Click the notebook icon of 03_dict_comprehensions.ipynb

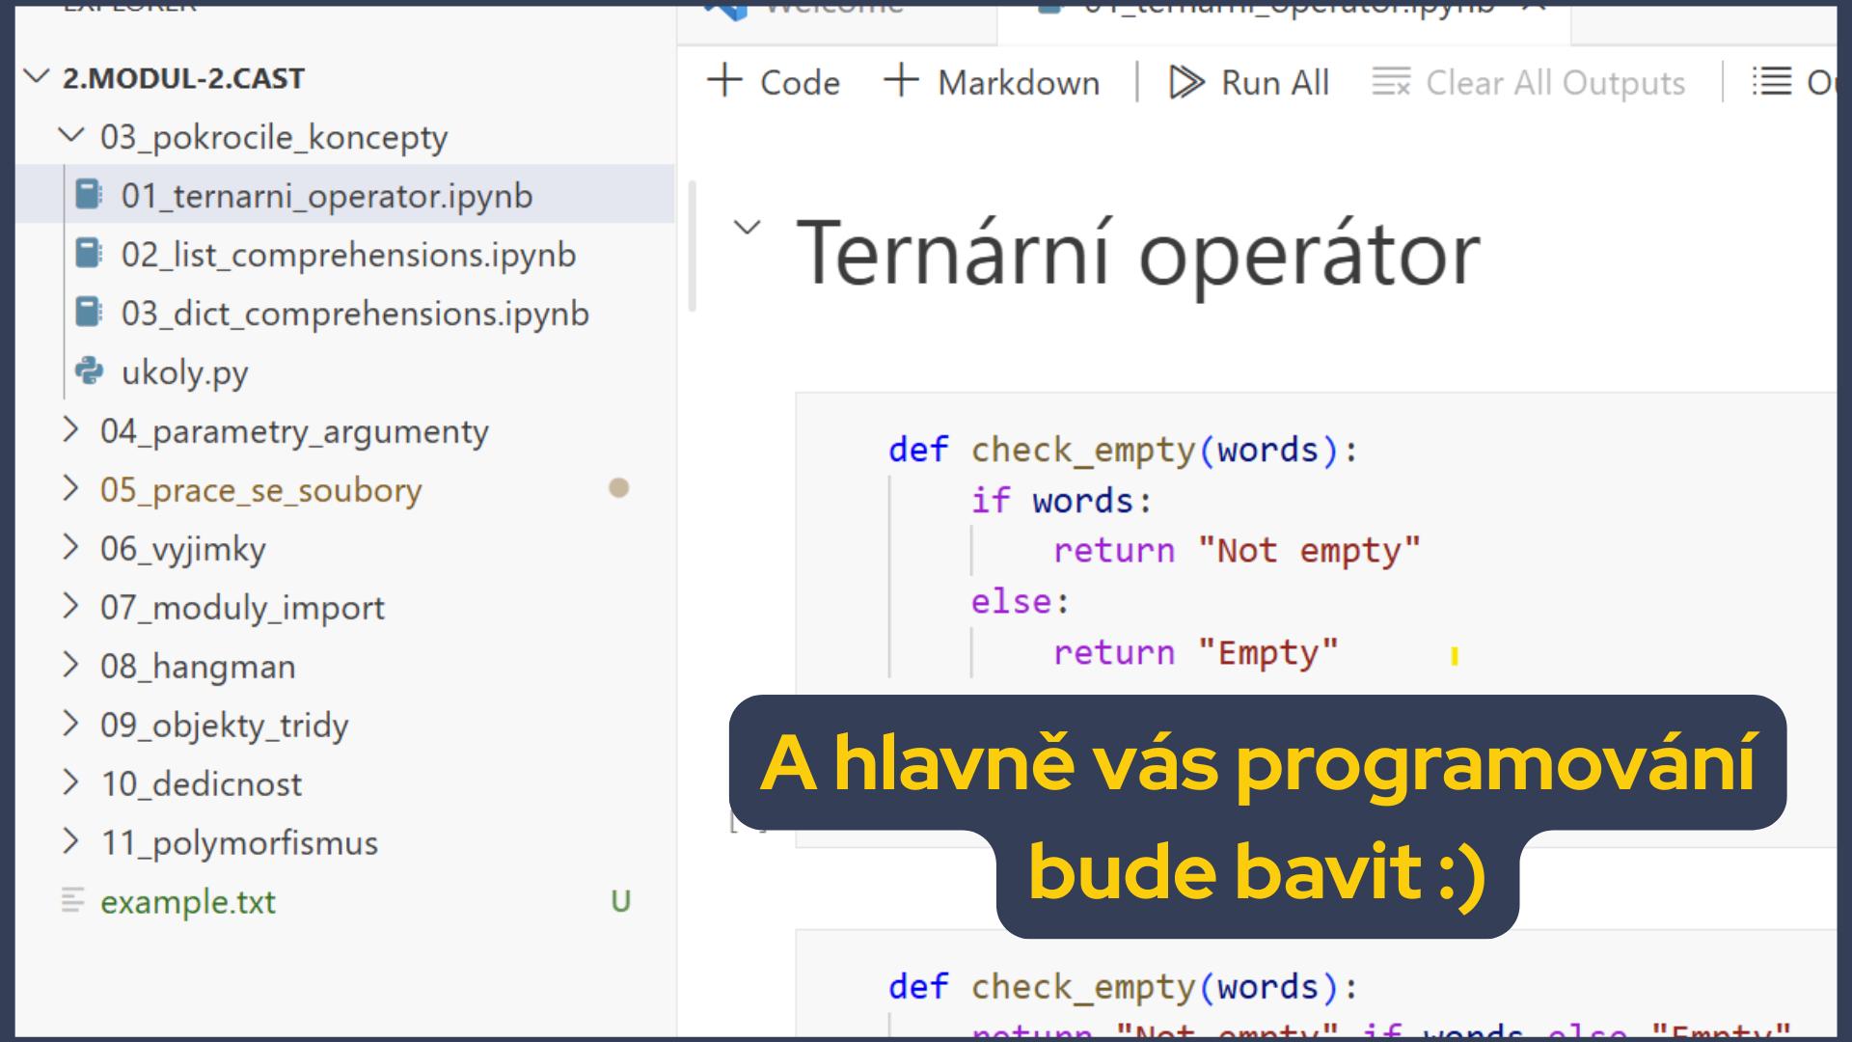point(89,314)
